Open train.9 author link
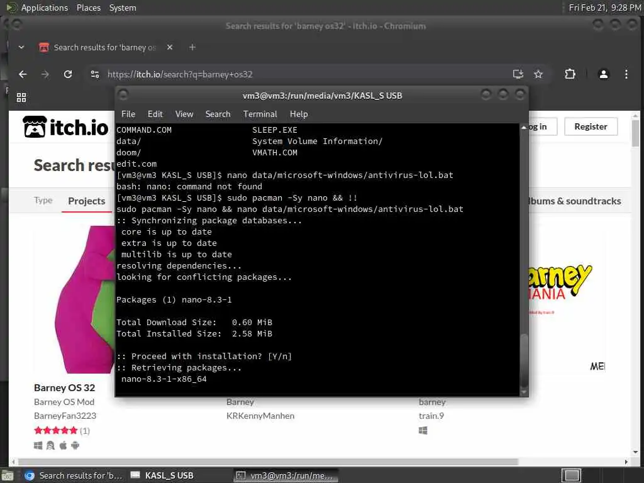Image resolution: width=644 pixels, height=483 pixels. 431,416
